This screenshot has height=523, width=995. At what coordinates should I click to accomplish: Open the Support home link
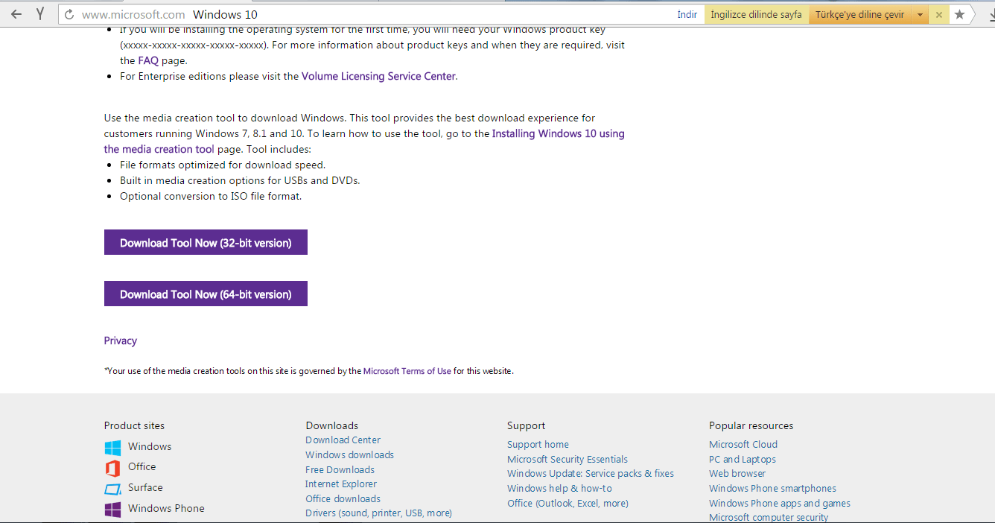(538, 444)
